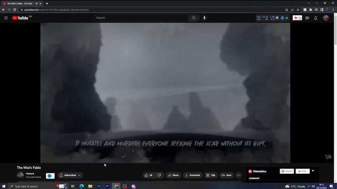
Task: Open the Videolytics Tools dropdown
Action: [303, 171]
